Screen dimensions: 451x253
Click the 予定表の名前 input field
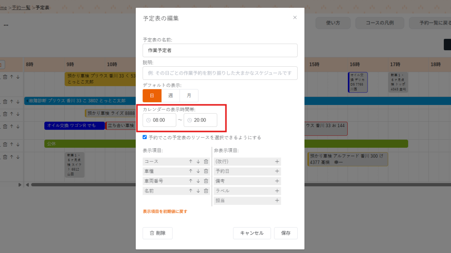point(220,50)
